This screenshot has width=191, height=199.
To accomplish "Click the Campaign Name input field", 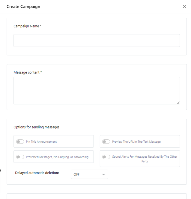I will coord(97,40).
